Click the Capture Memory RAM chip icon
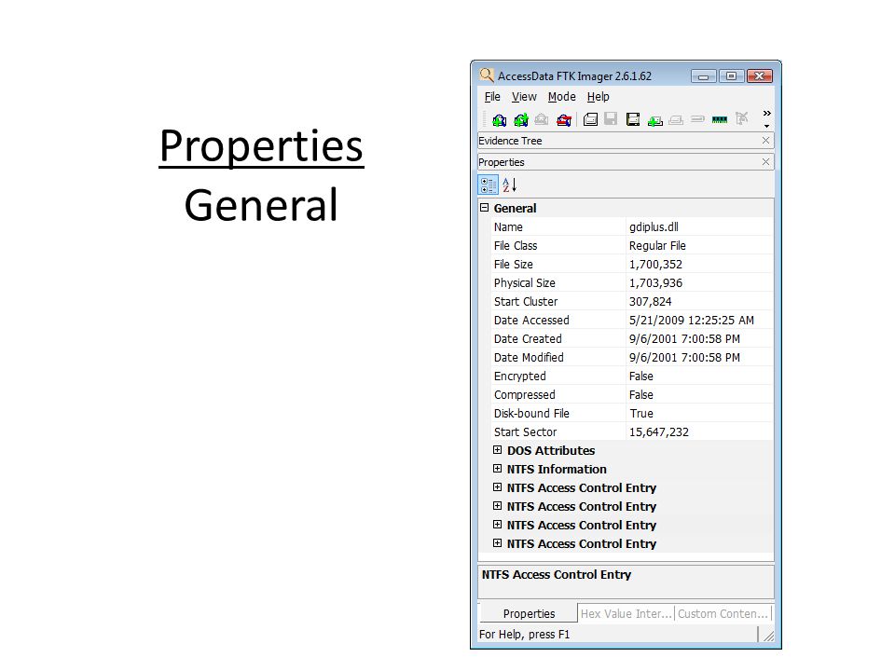895x671 pixels. click(x=720, y=119)
